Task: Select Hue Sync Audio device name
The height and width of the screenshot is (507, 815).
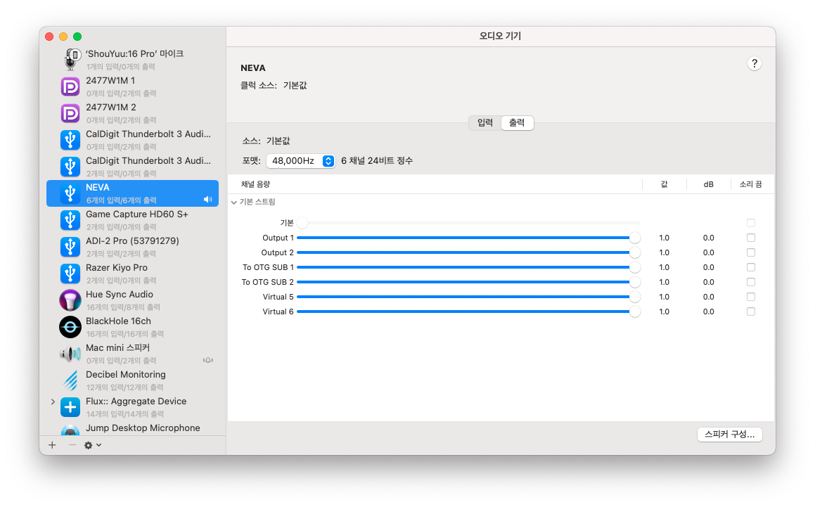Action: (x=120, y=295)
